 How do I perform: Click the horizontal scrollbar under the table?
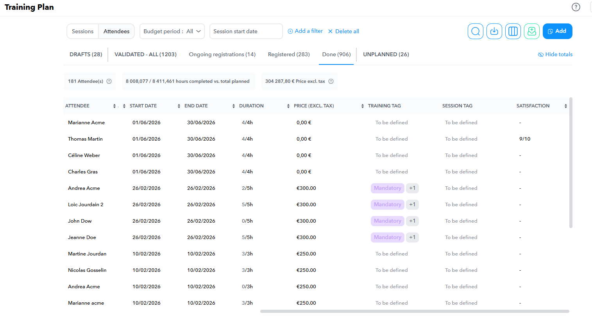[x=414, y=311]
